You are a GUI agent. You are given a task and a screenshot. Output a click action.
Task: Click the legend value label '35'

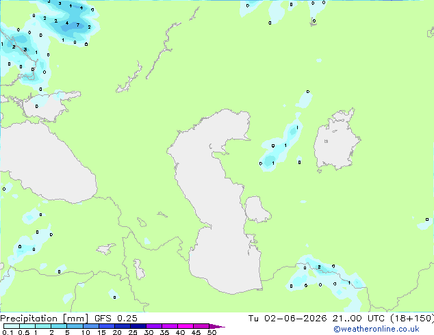(x=164, y=332)
